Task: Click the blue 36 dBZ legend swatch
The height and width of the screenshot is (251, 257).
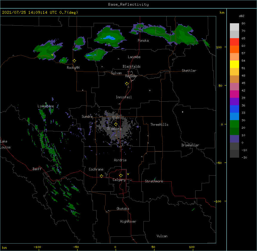Action: pos(234,109)
